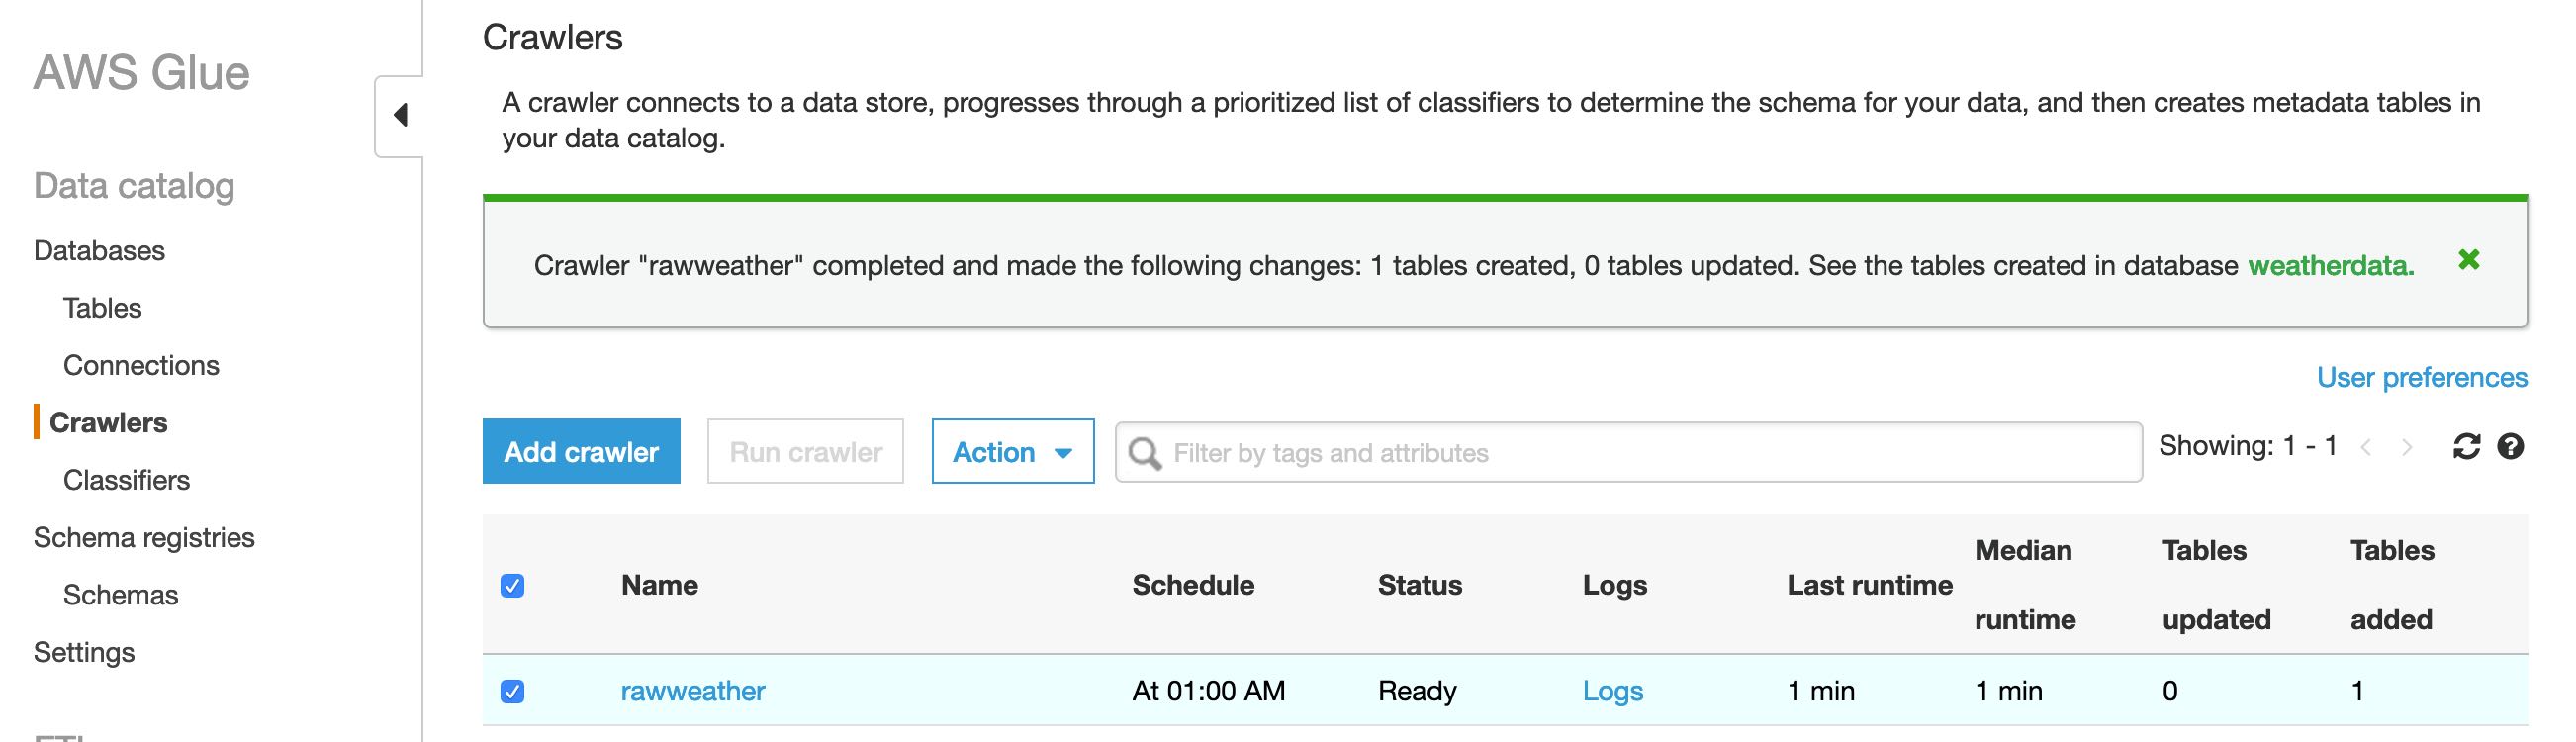Go to next page of crawlers

(x=2407, y=447)
